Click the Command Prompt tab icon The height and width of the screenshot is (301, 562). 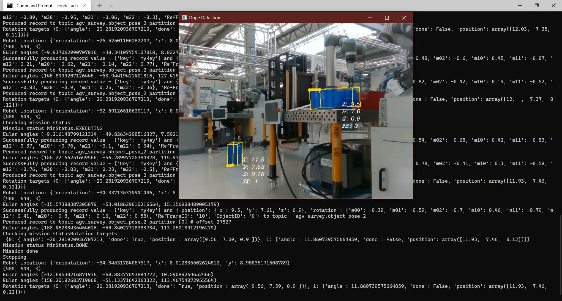pyautogui.click(x=10, y=6)
